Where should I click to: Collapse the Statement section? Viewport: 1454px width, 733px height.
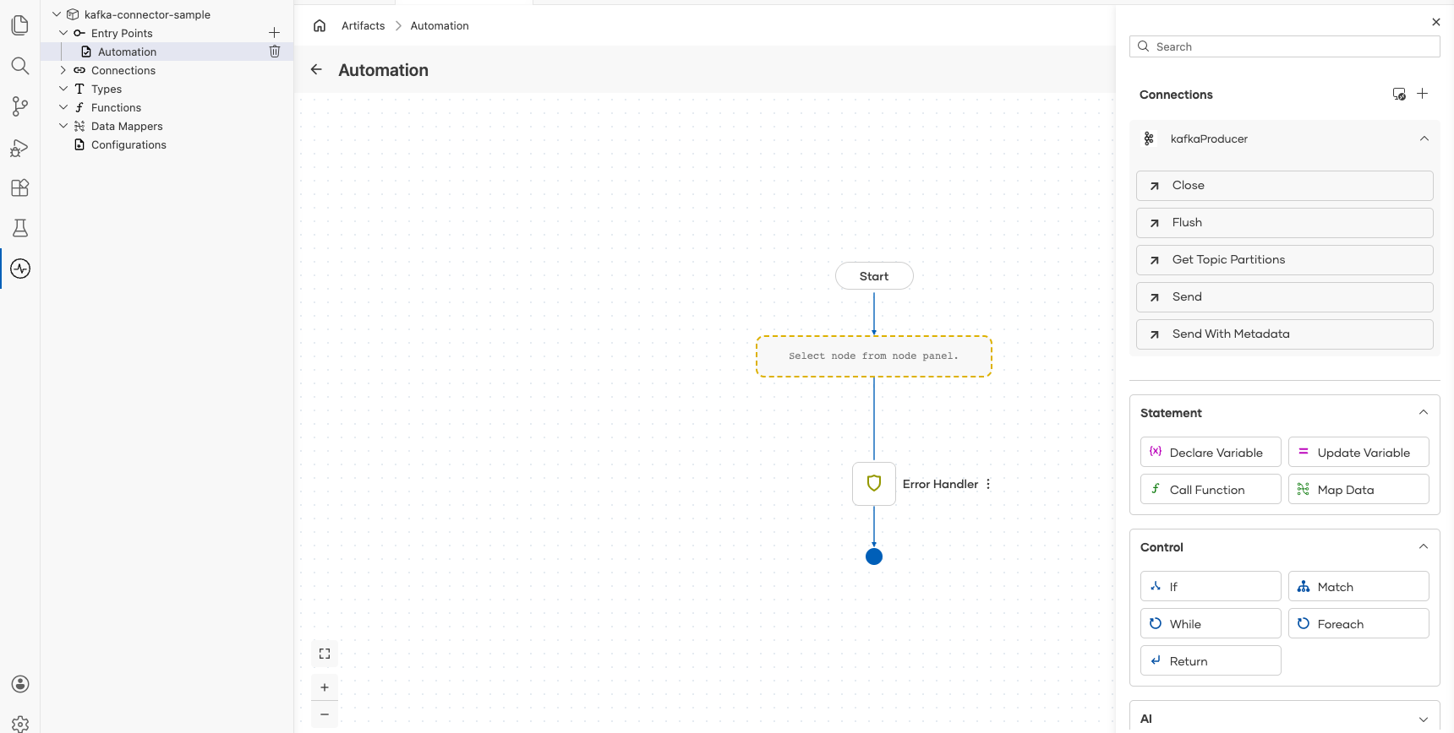[1424, 412]
